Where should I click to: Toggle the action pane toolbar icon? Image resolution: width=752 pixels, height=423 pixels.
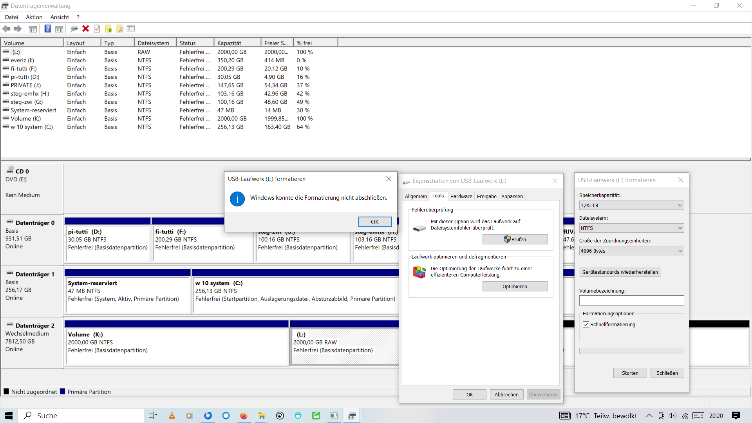[59, 29]
